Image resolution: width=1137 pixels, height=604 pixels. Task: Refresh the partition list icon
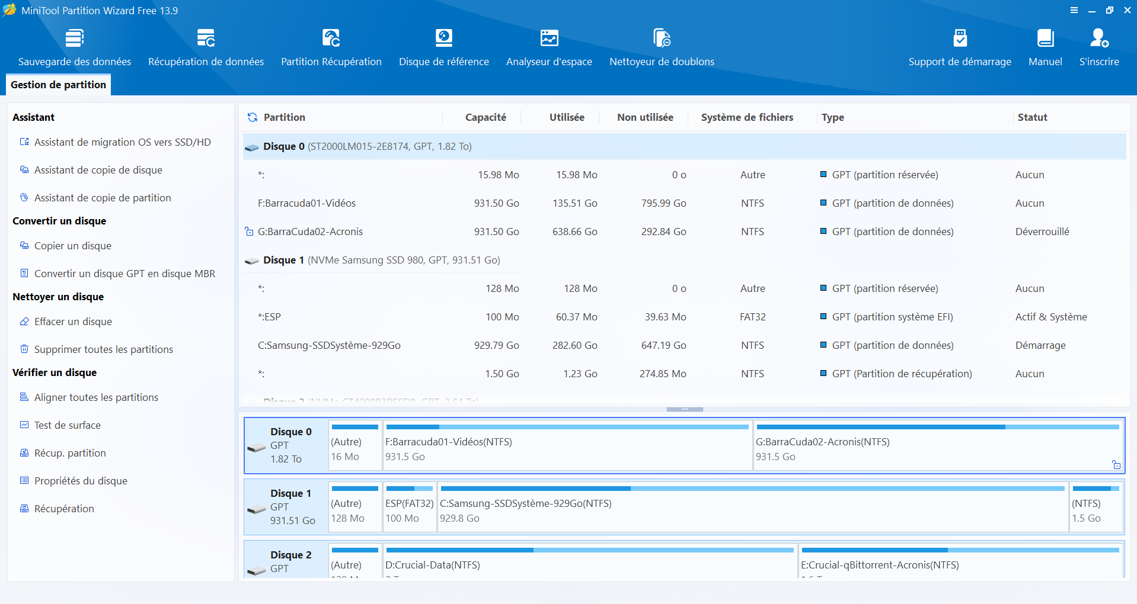pyautogui.click(x=253, y=117)
